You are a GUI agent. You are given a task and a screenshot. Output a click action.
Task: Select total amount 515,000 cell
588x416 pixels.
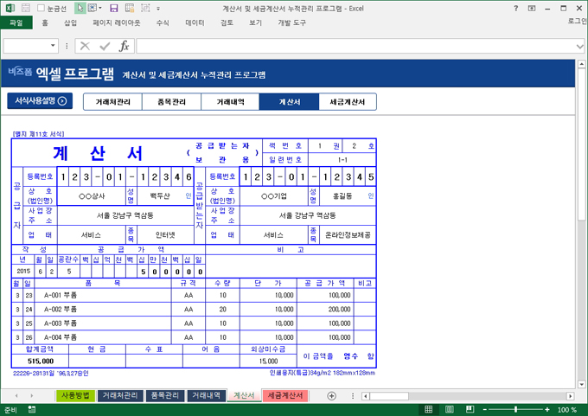pyautogui.click(x=41, y=361)
